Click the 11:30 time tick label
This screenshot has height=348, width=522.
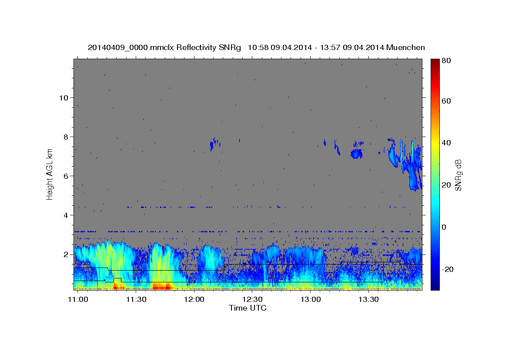(x=136, y=300)
